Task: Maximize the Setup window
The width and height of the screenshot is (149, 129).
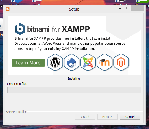Action: point(128,8)
